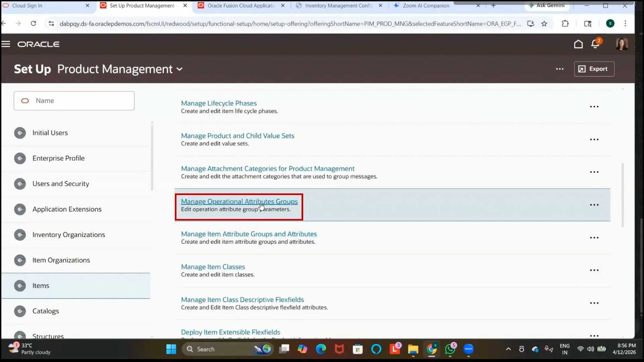Open Manage Item Class Descriptive Flexfields
Viewport: 644px width, 362px height.
[242, 300]
